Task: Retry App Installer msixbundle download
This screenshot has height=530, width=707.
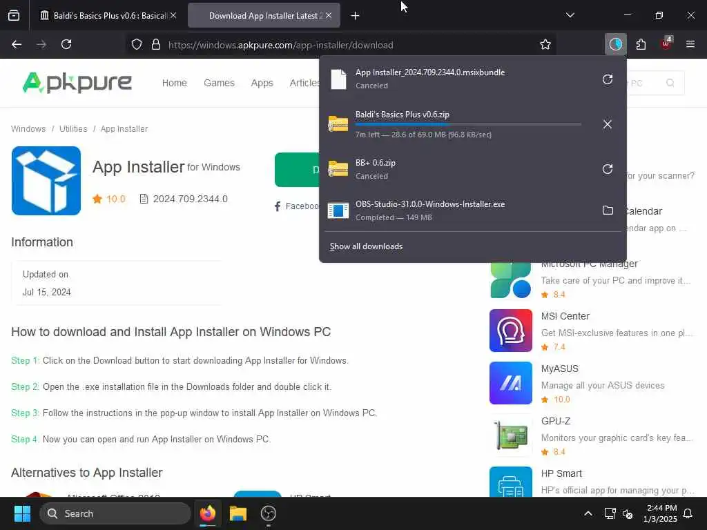Action: [608, 79]
